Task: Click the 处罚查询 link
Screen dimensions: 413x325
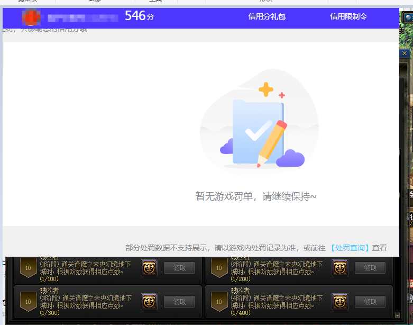Action: (350, 248)
